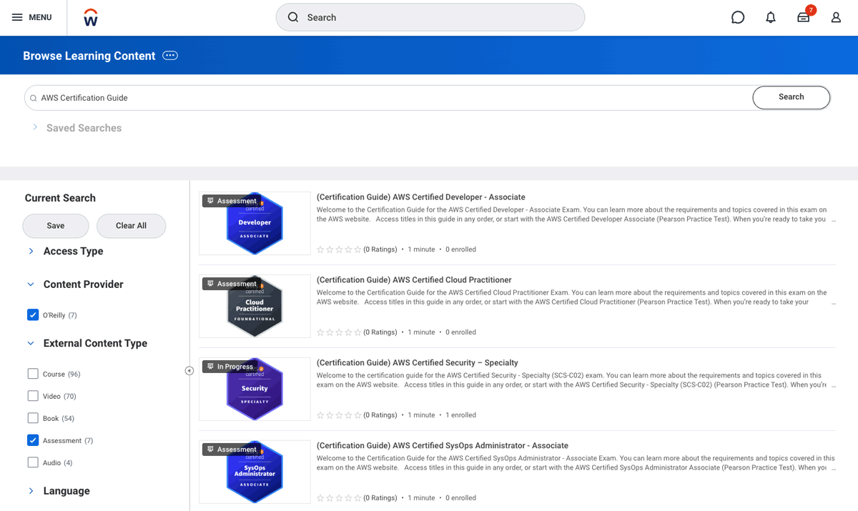Click the global Search field in header

tap(430, 17)
